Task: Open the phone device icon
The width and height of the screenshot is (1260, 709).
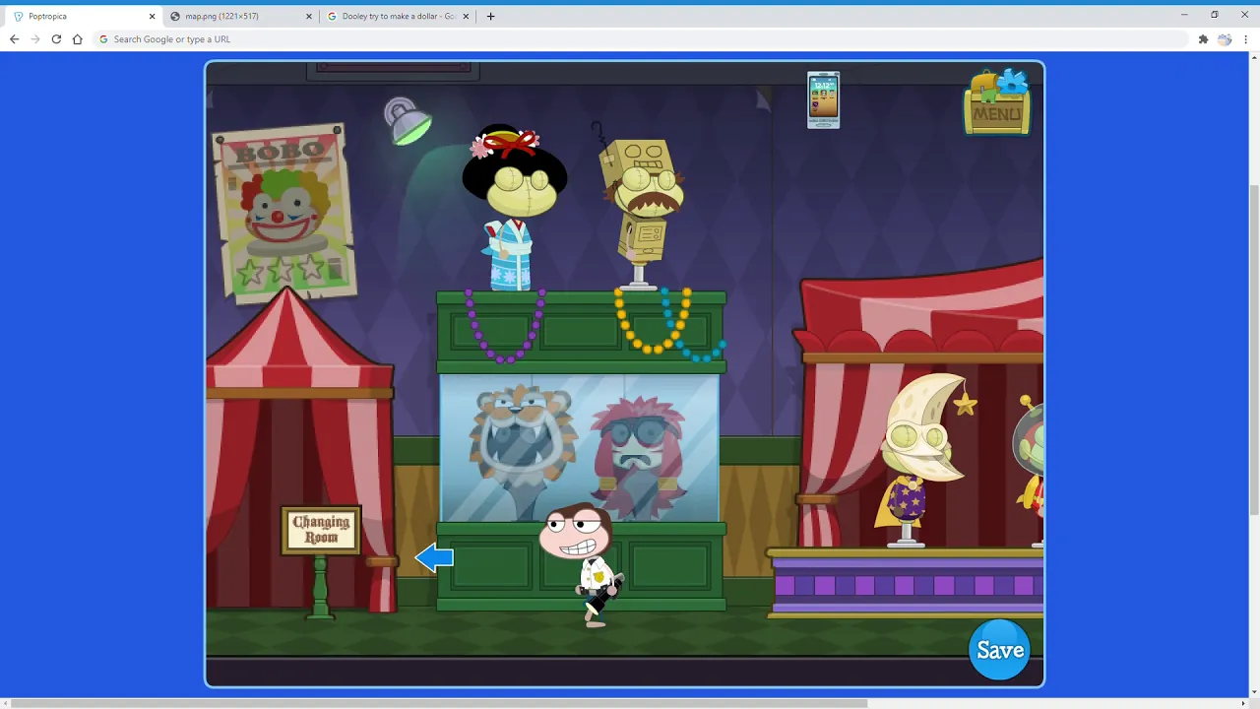Action: (823, 100)
